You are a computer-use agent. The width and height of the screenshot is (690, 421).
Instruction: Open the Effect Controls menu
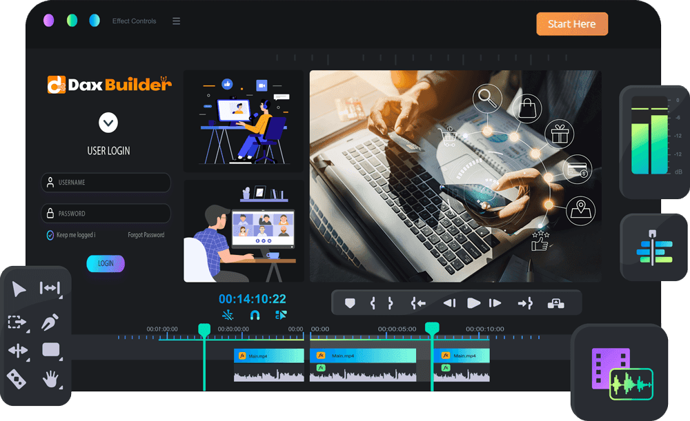point(134,21)
